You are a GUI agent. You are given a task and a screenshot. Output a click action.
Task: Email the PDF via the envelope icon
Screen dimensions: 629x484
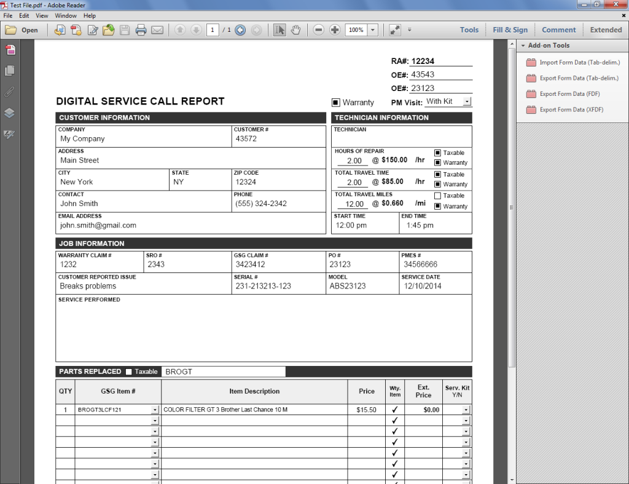pyautogui.click(x=157, y=30)
